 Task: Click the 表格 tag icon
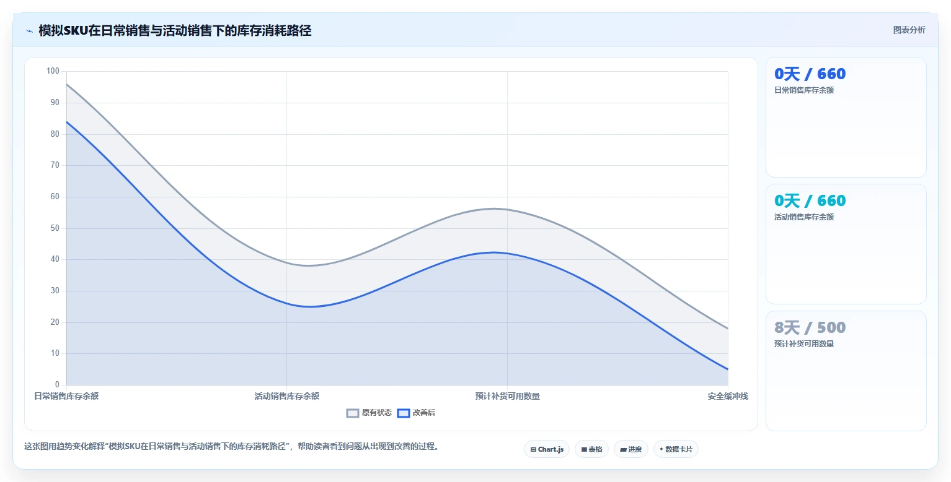point(584,449)
